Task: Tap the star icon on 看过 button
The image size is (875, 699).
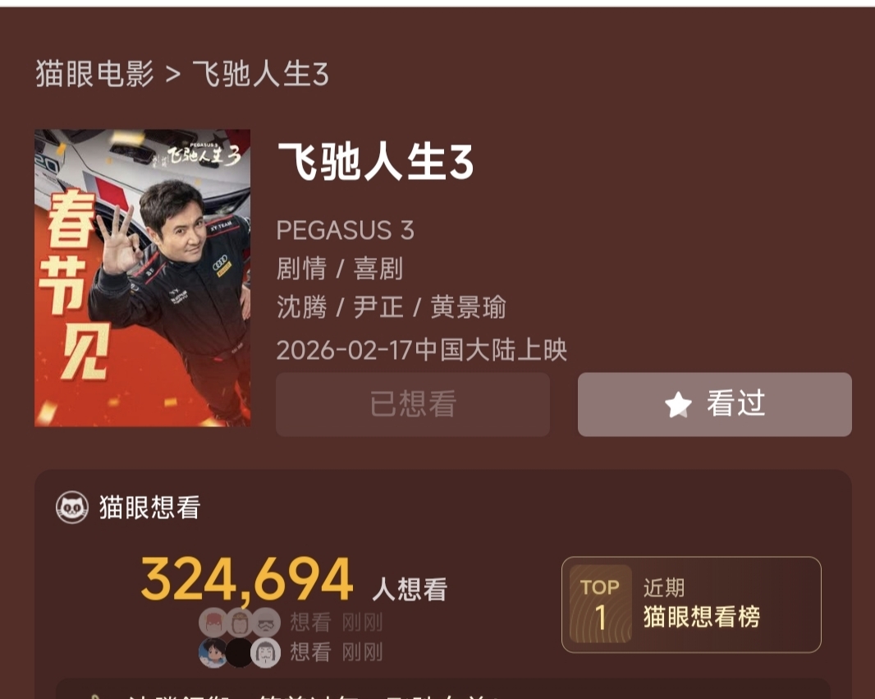Action: coord(678,404)
